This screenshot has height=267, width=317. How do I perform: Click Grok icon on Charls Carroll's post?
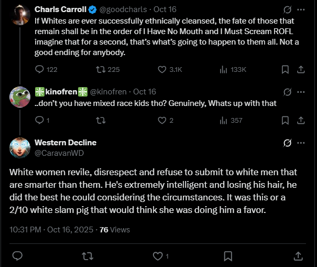point(287,9)
